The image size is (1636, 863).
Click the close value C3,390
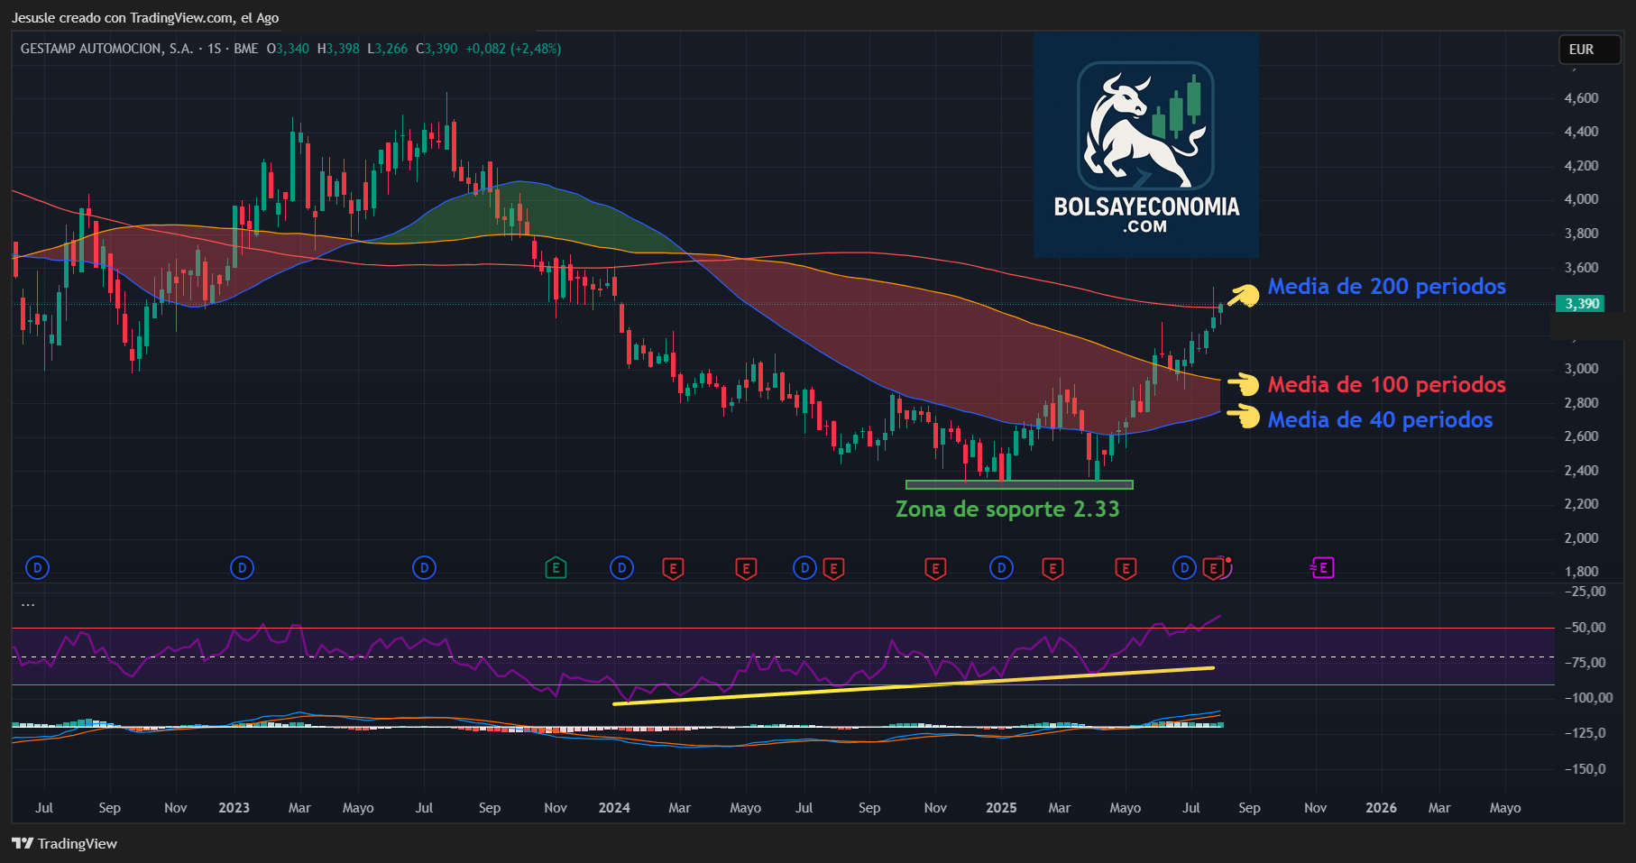(437, 49)
